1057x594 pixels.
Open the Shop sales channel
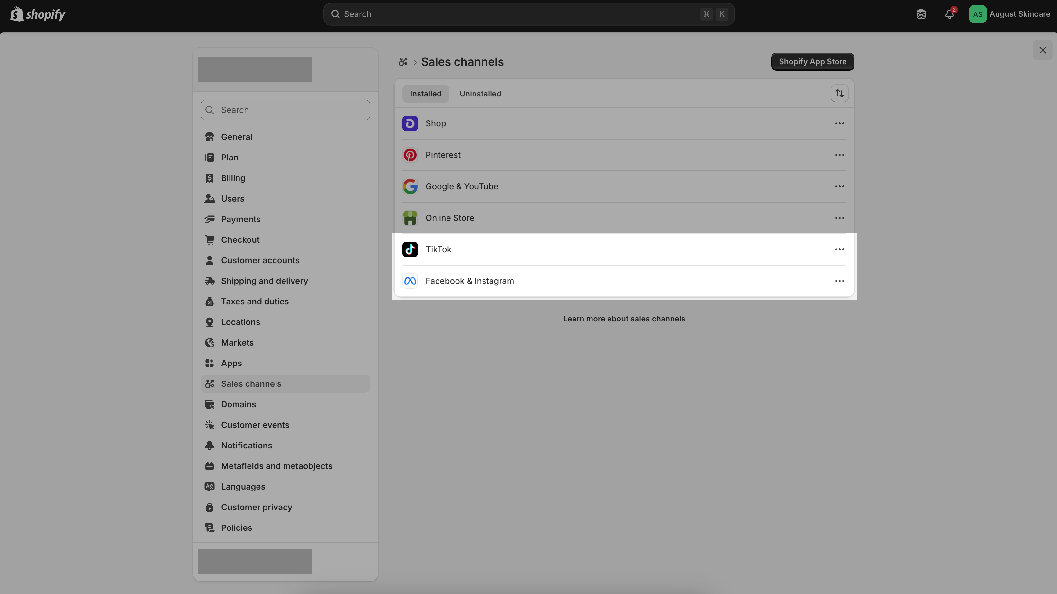[624, 123]
